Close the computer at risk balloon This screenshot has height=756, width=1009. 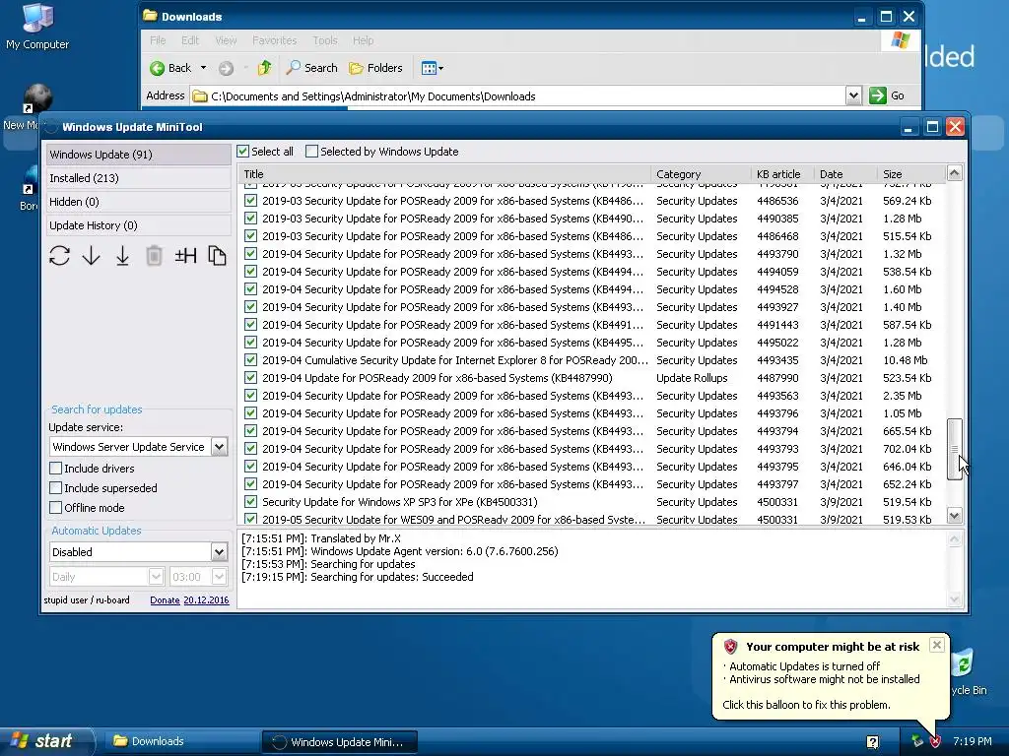(937, 645)
